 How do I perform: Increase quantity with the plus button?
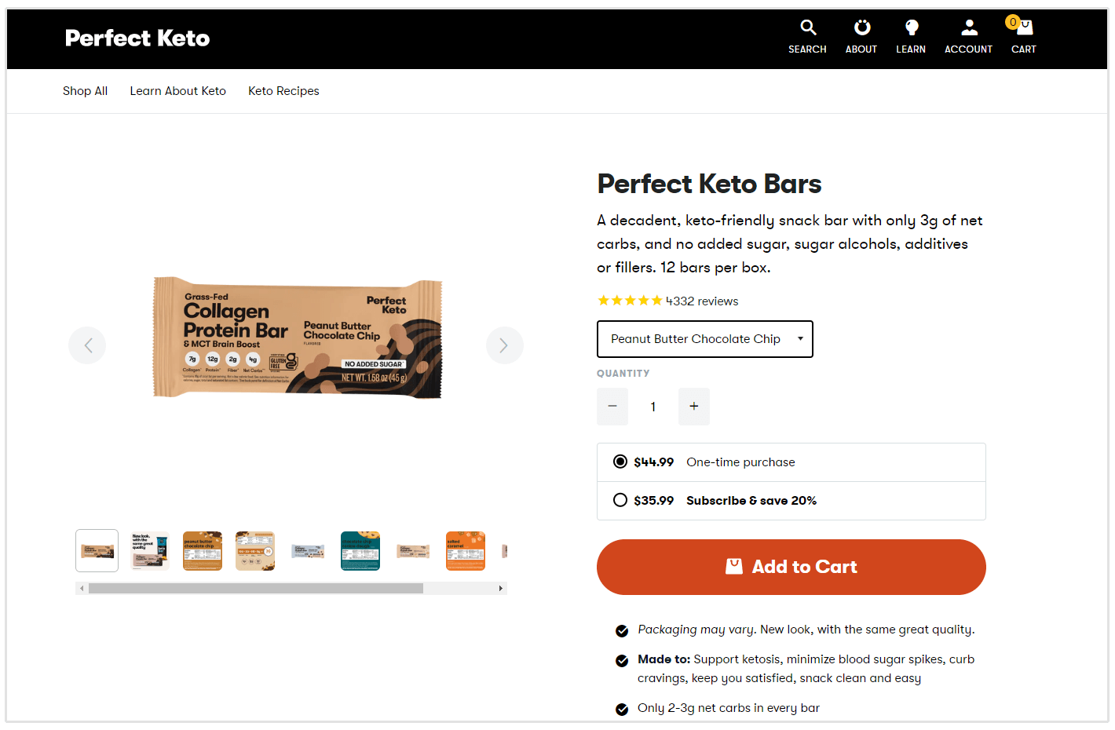click(x=693, y=407)
